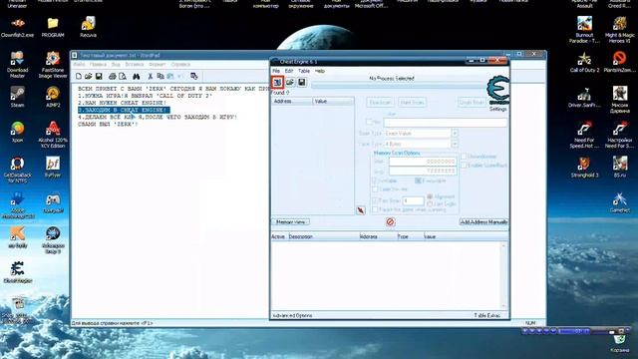Toggle Pause the game while scanning
638x359 pixels.
[x=375, y=209]
